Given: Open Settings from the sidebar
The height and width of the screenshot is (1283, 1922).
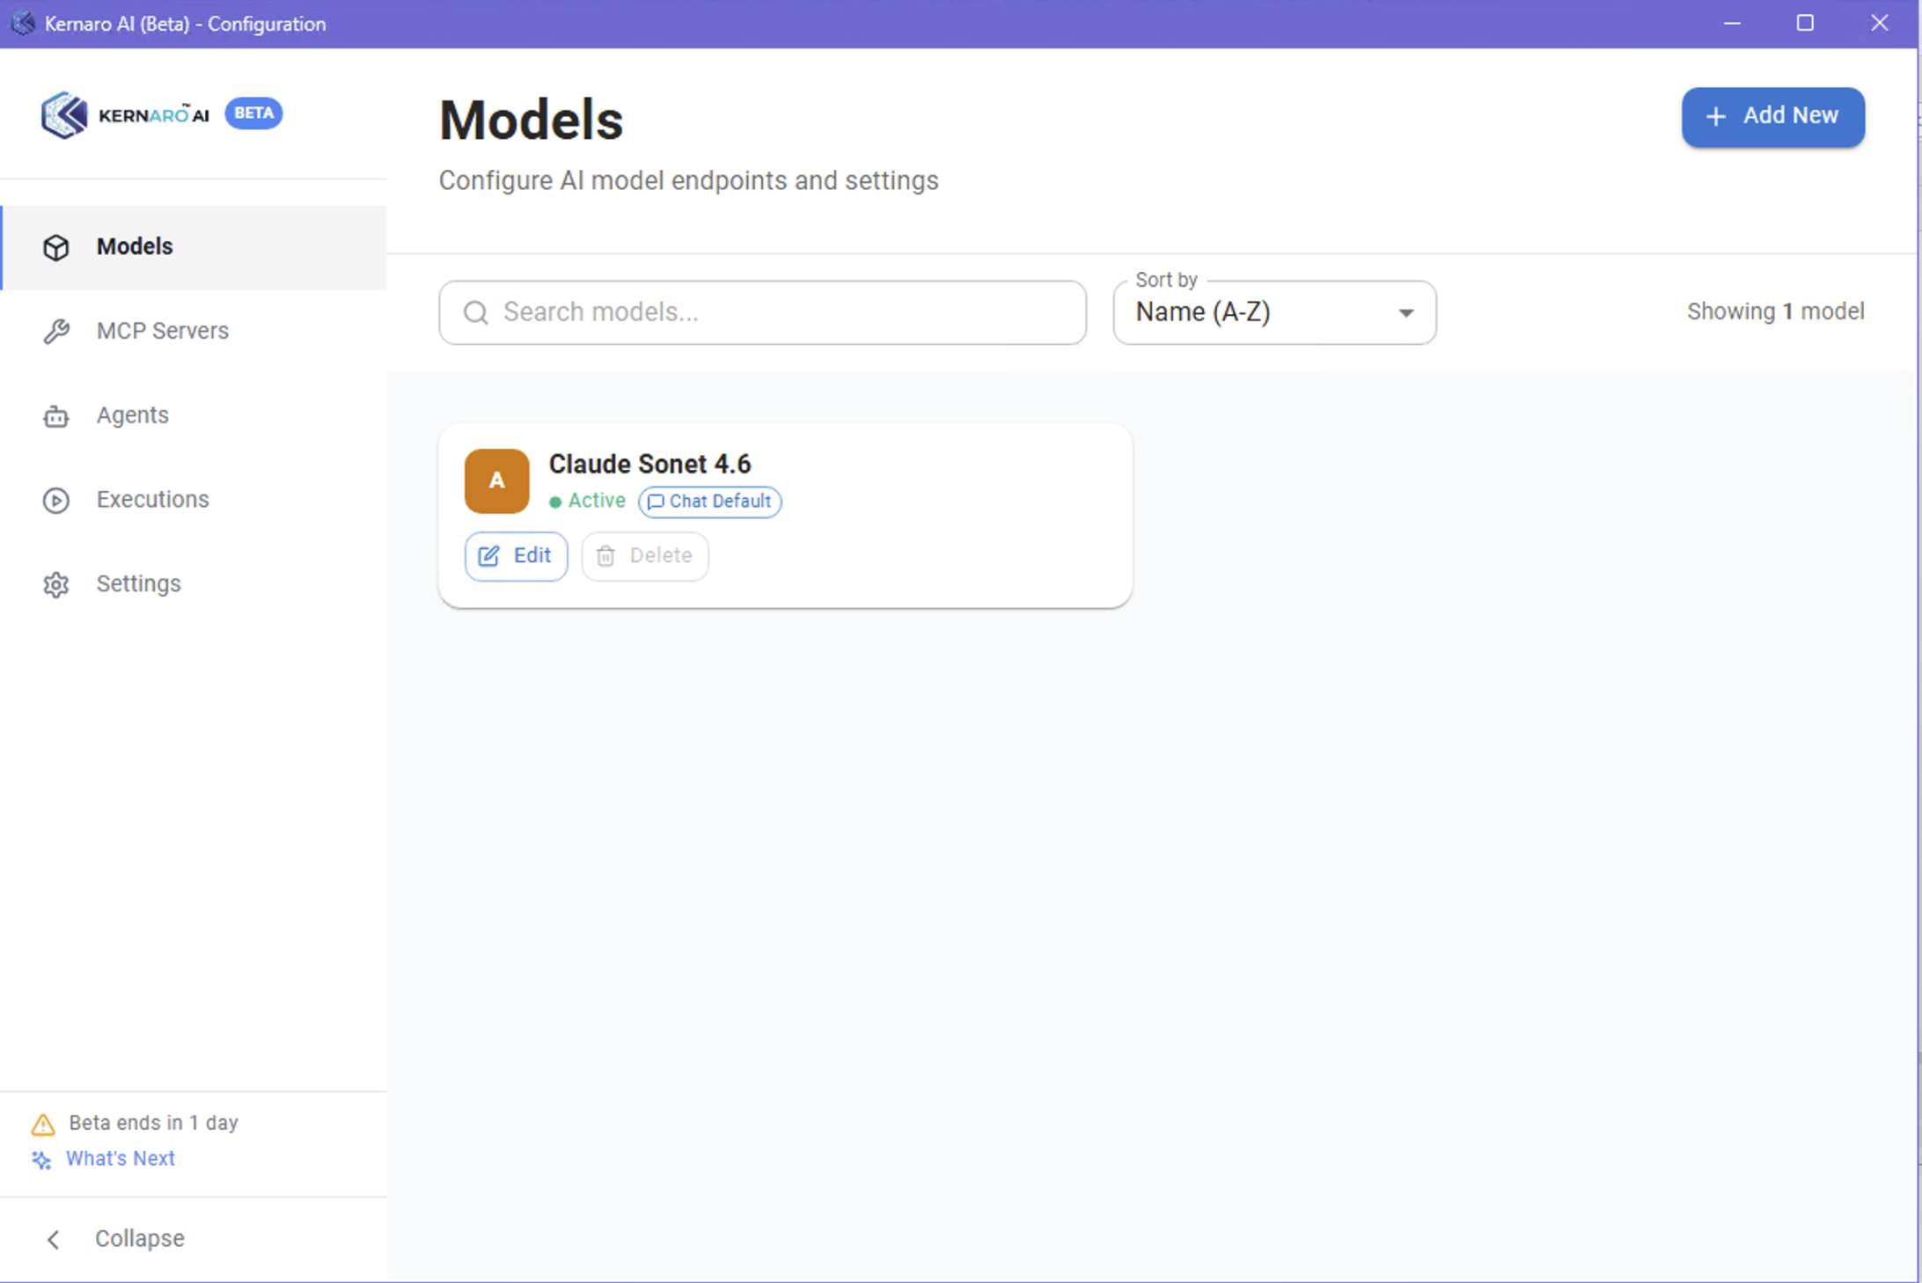Looking at the screenshot, I should pyautogui.click(x=194, y=584).
